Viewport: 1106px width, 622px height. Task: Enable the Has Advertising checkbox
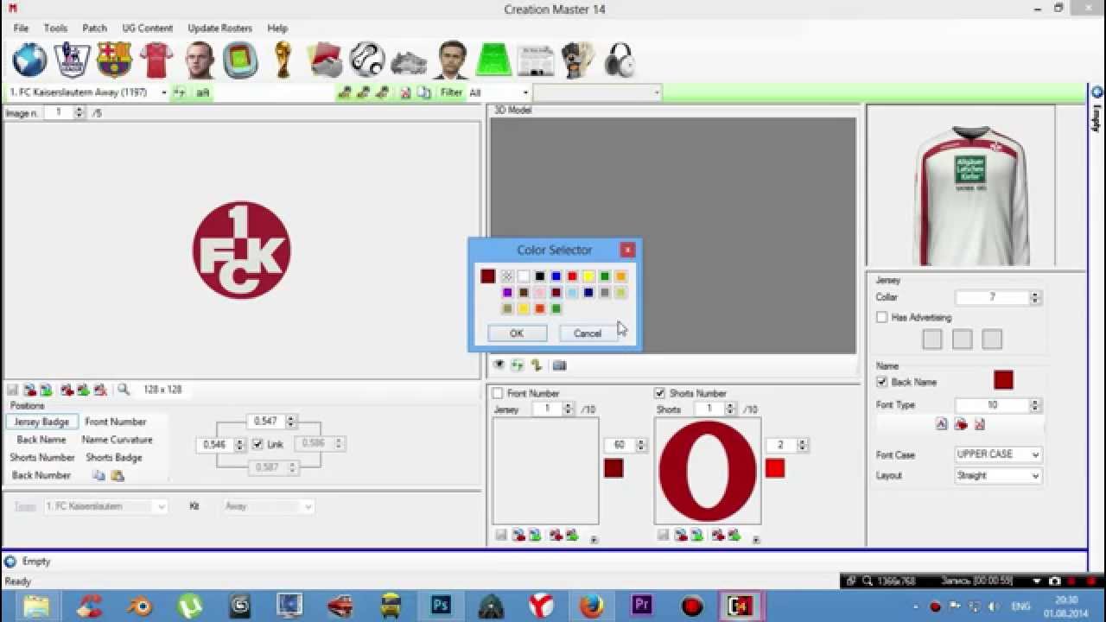point(882,318)
